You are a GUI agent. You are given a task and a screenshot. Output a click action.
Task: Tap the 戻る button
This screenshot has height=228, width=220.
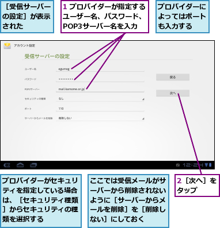click(x=173, y=77)
